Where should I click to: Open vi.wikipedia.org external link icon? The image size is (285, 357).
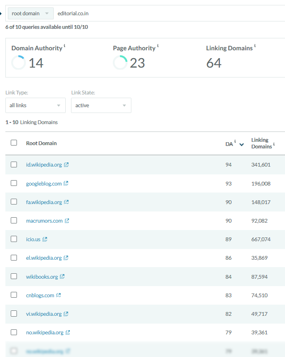(66, 314)
